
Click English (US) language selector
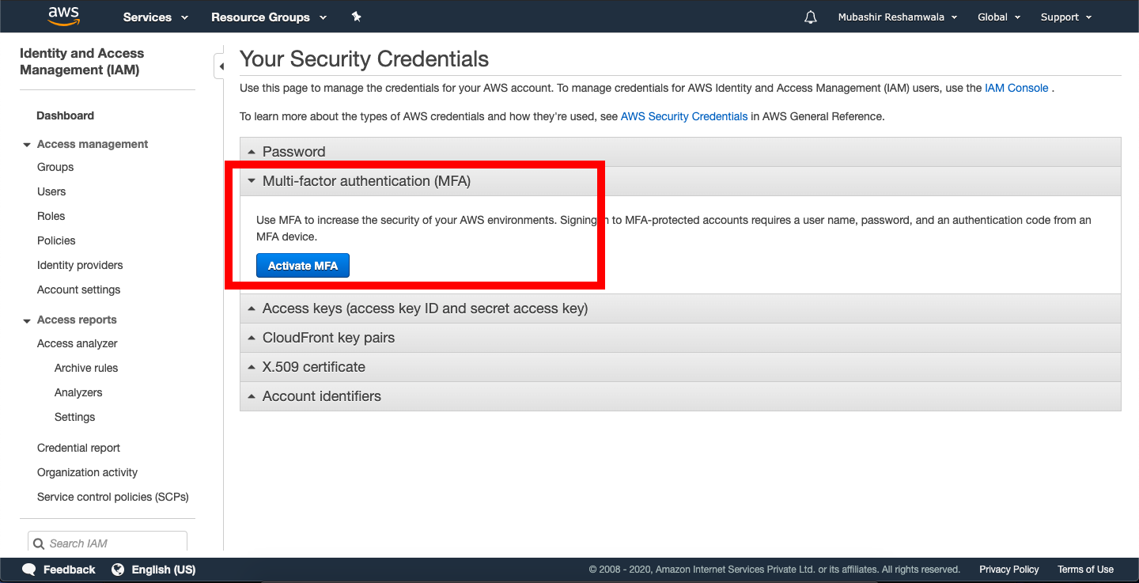164,570
